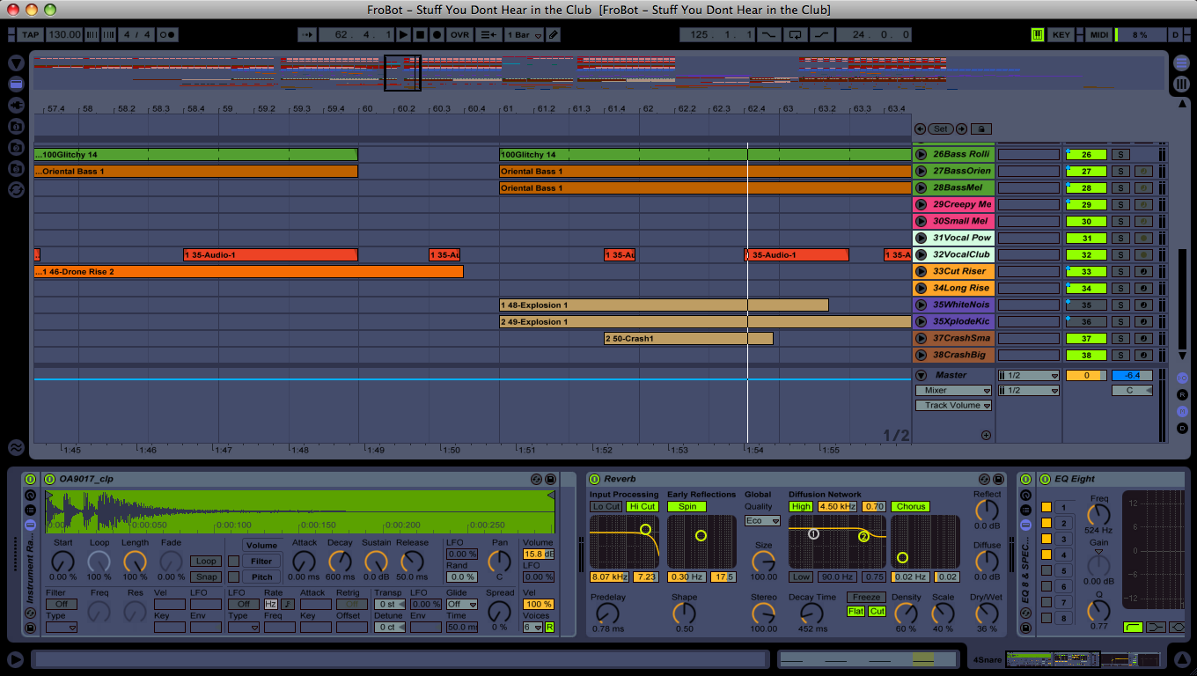Screen dimensions: 1197x676
Task: Open the Track Volume control dropdown
Action: (x=953, y=406)
